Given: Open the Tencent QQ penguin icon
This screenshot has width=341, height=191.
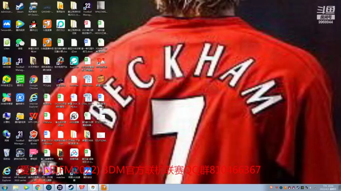Looking at the screenshot, I should (x=34, y=25).
